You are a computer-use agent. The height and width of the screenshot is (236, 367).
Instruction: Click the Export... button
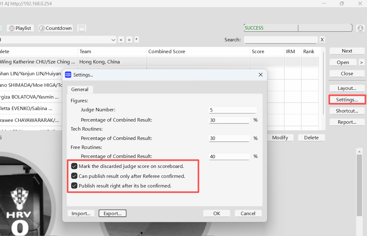click(113, 213)
